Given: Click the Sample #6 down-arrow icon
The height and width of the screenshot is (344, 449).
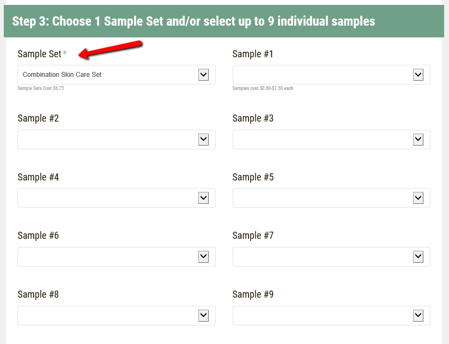Looking at the screenshot, I should [x=203, y=257].
